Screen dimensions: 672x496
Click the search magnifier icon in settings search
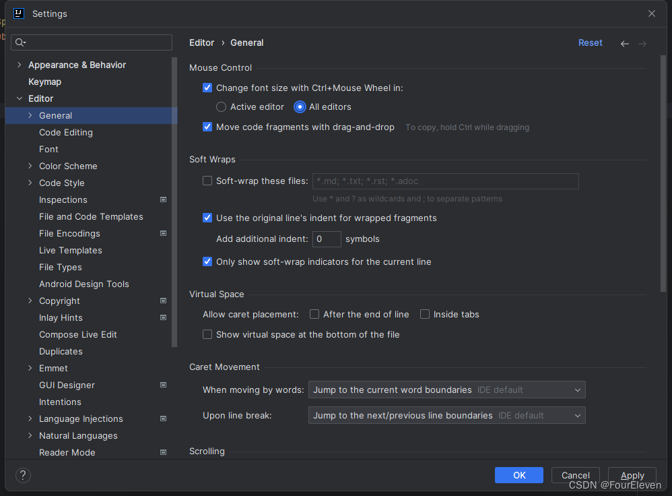click(20, 42)
